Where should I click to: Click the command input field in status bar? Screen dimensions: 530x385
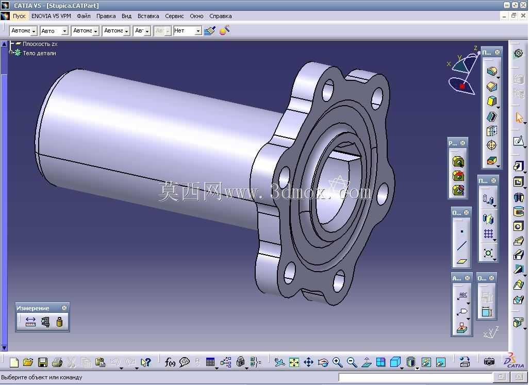pyautogui.click(x=416, y=377)
